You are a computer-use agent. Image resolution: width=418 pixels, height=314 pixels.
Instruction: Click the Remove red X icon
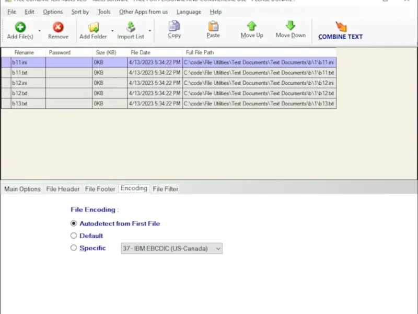click(58, 27)
